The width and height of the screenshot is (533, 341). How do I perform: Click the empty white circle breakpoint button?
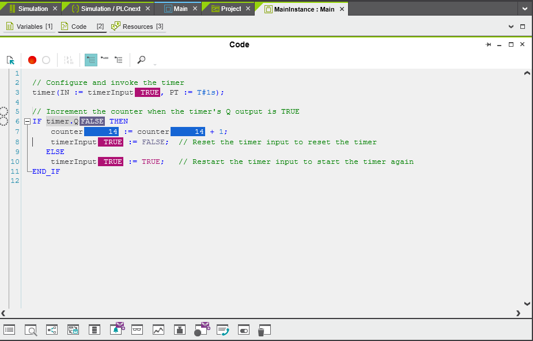click(46, 60)
